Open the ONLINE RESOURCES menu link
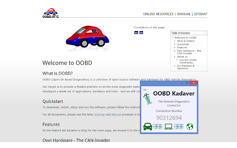Viewport: 237px width, 148px height. 158,14
